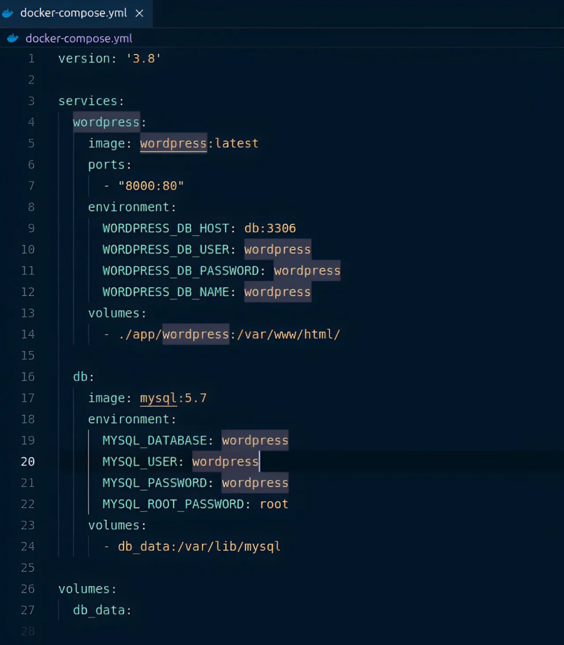Image resolution: width=564 pixels, height=645 pixels.
Task: Open the docker-compose.yml breadcrumb entry
Action: [x=78, y=38]
